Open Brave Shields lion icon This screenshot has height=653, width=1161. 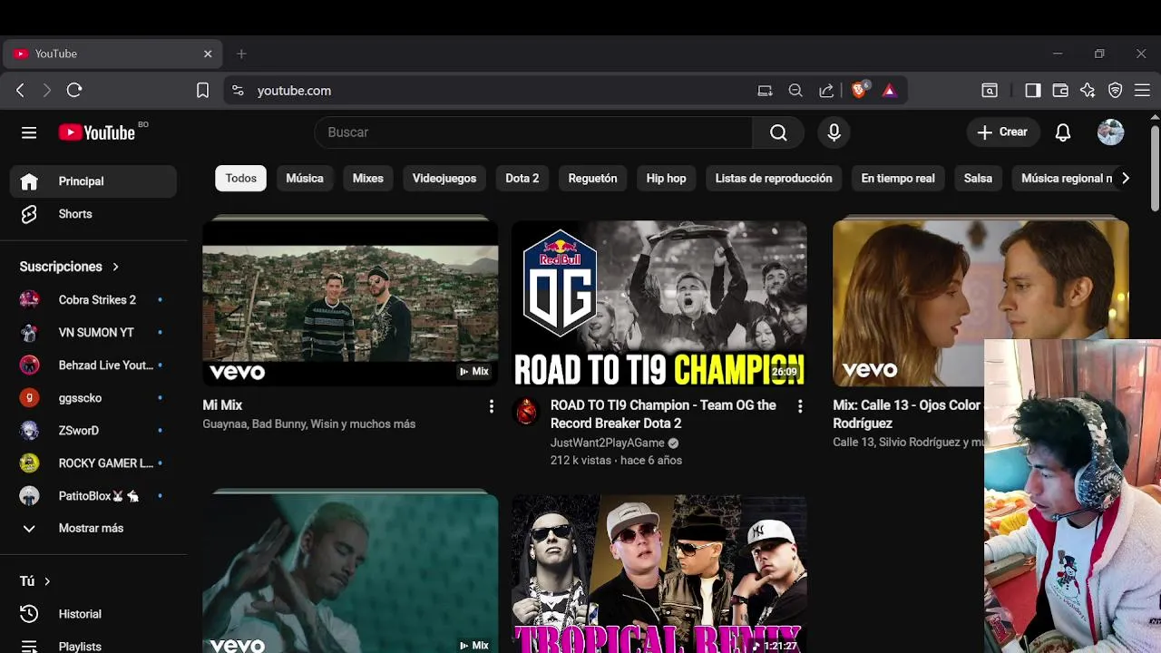click(x=859, y=90)
